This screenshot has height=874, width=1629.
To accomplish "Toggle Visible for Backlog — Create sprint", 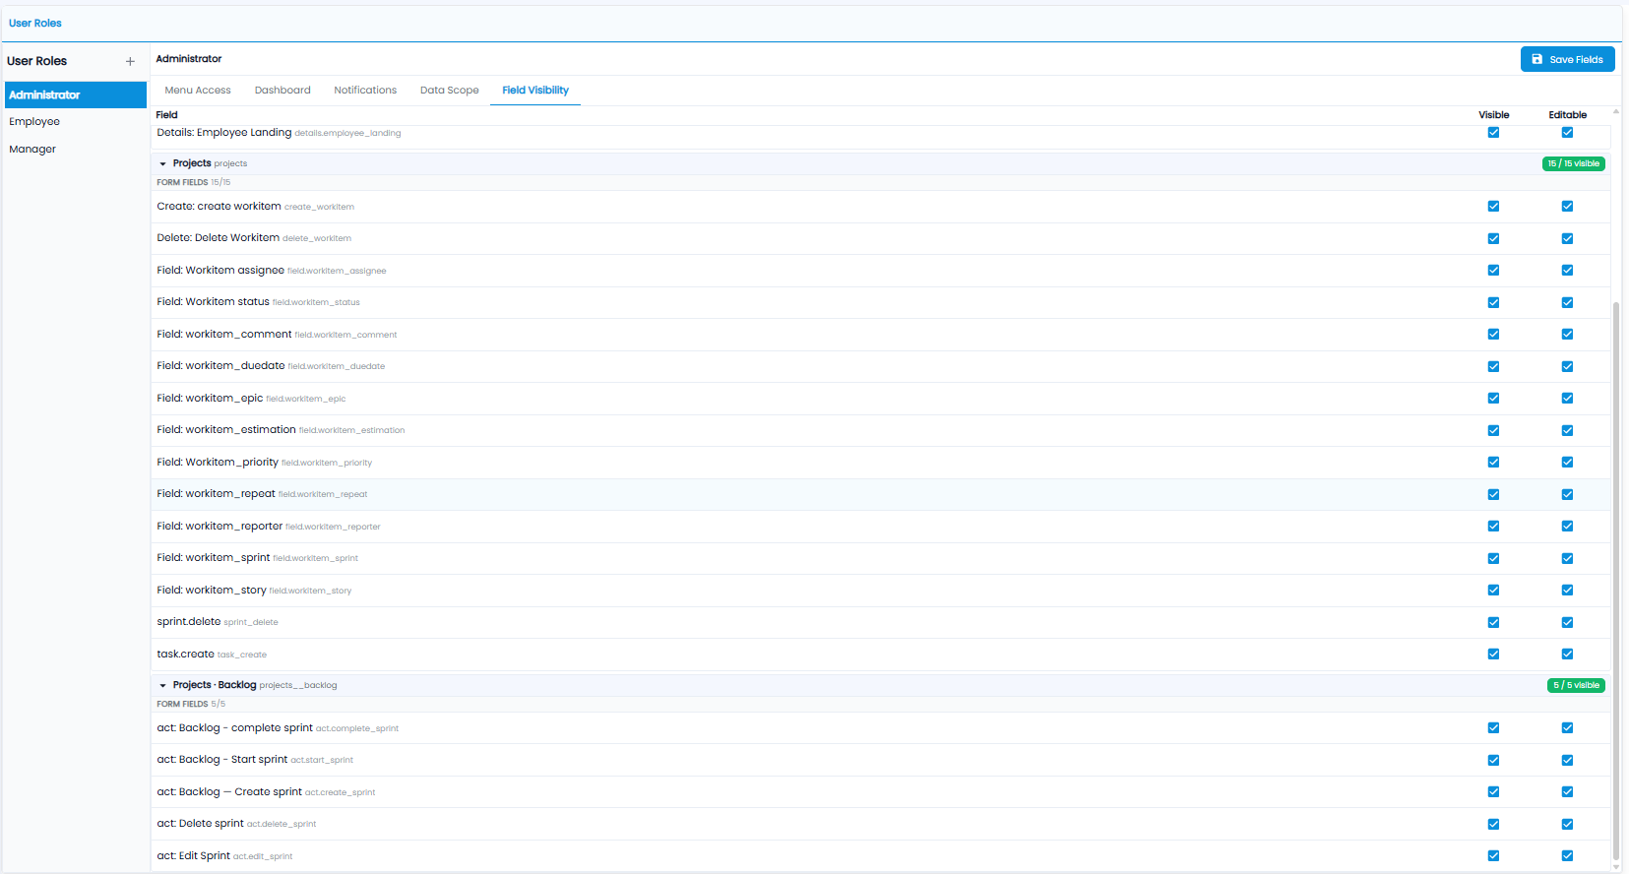I will [1493, 792].
